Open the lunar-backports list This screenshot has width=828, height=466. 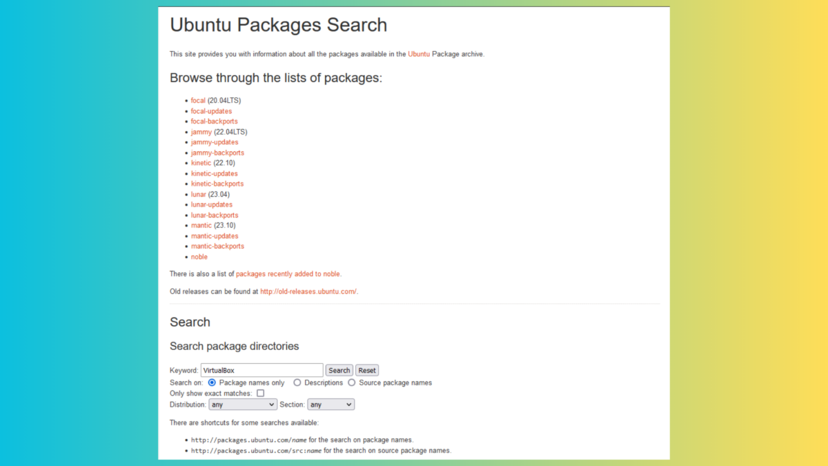[x=214, y=215]
